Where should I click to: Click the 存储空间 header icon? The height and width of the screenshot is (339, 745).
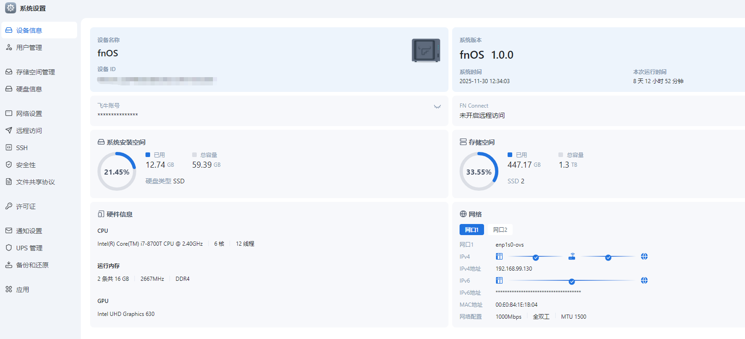point(463,142)
